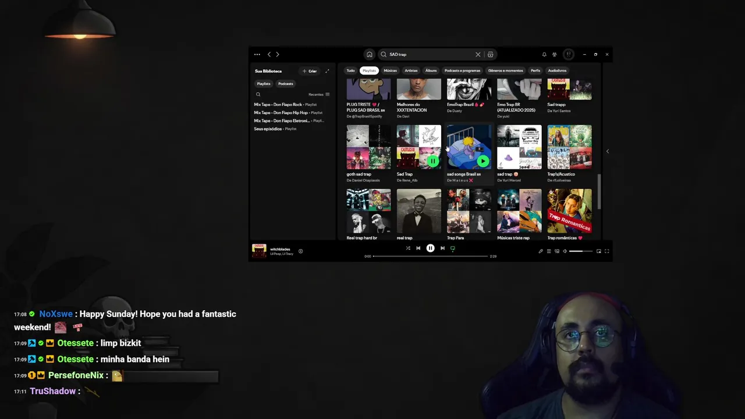The width and height of the screenshot is (745, 419).
Task: Add witchblades to liked songs
Action: [x=300, y=251]
